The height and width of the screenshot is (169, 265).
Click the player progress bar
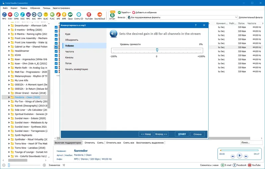tap(239, 150)
